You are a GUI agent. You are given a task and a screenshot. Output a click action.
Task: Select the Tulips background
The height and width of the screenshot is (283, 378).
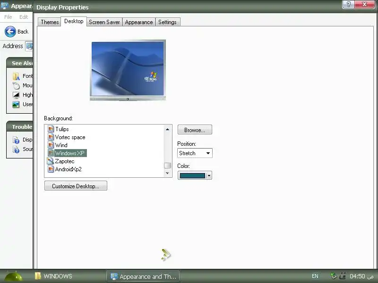[62, 129]
